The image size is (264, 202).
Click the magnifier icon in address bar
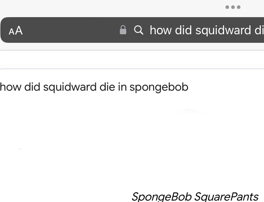tap(139, 30)
